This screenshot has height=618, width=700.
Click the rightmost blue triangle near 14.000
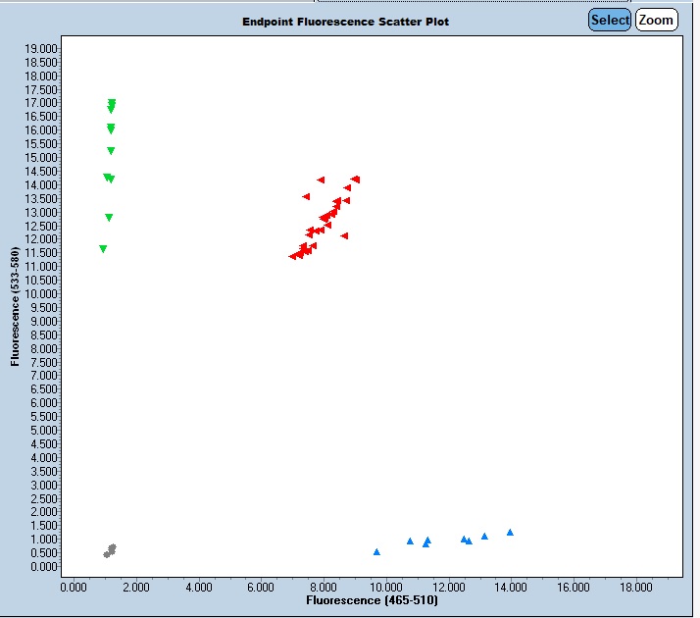click(x=510, y=532)
